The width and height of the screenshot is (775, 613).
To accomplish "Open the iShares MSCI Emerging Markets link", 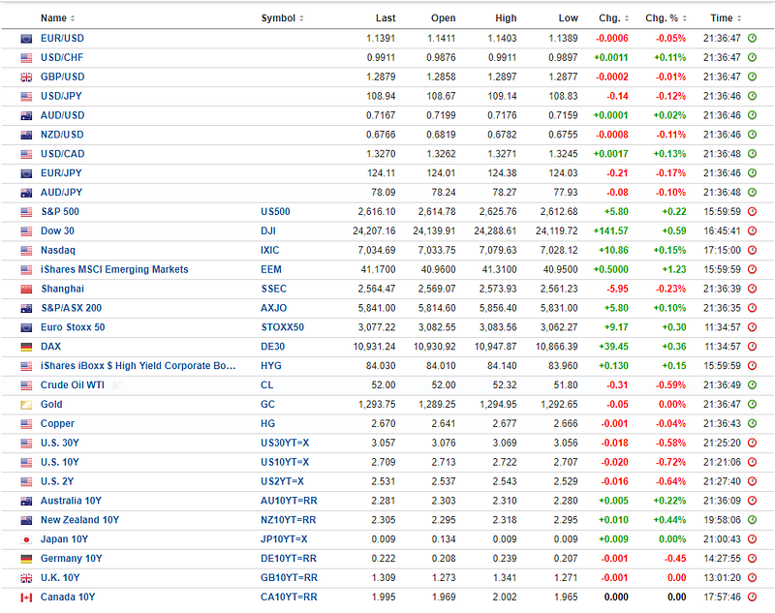I will [x=114, y=269].
